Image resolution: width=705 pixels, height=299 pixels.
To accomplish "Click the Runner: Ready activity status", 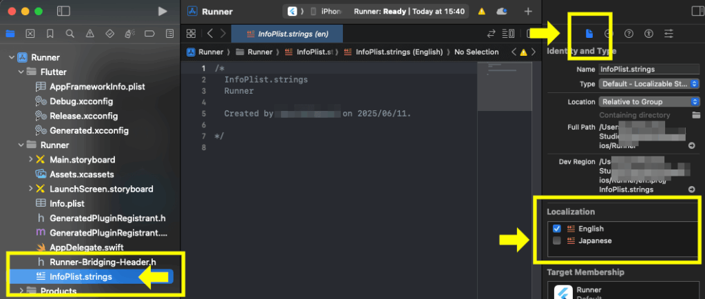I will (x=409, y=12).
